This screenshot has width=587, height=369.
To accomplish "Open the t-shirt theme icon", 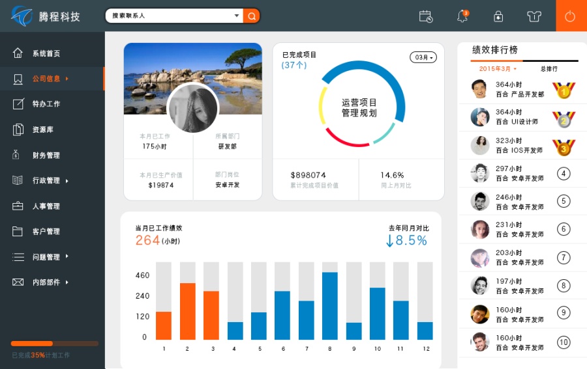I will [534, 16].
